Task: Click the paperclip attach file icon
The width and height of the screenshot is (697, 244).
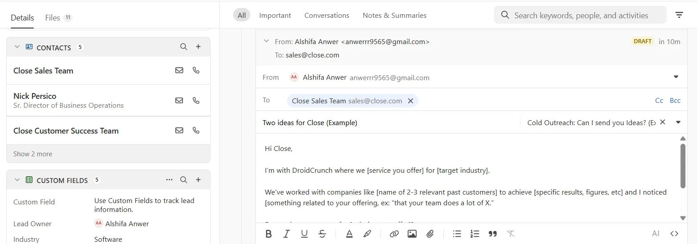Action: (x=430, y=234)
